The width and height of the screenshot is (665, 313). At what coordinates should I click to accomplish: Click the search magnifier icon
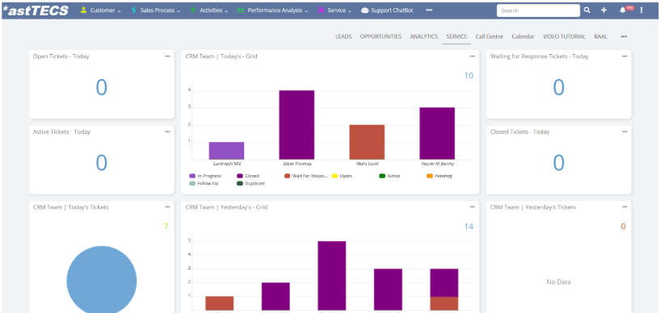coord(587,10)
